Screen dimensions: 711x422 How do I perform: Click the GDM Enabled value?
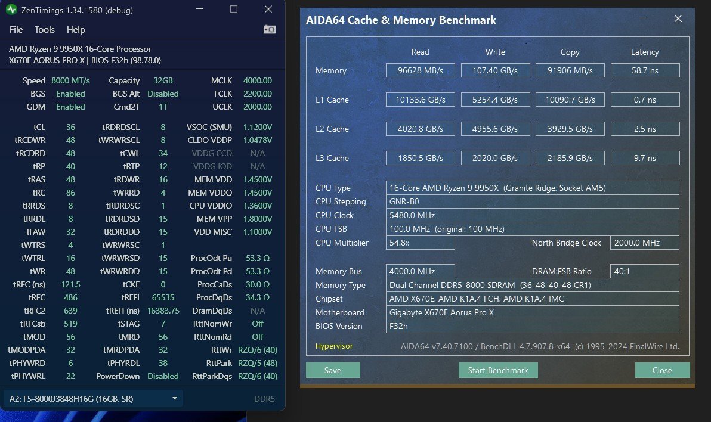(x=71, y=107)
